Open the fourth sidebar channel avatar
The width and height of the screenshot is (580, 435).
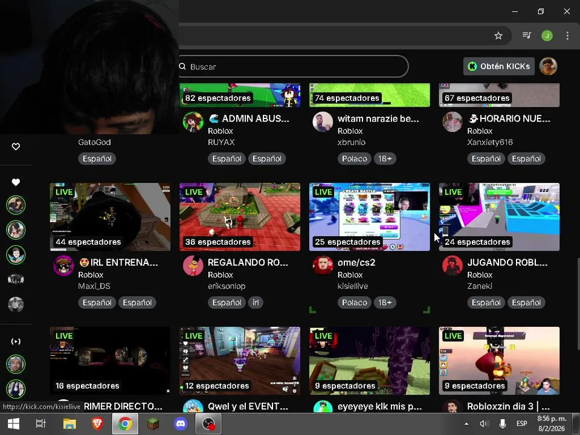[x=16, y=280]
